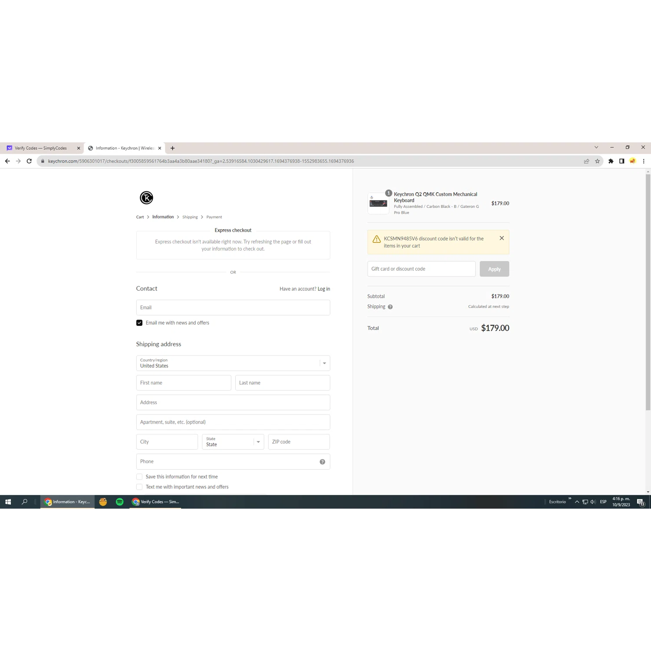
Task: Open the extensions puzzle icon
Action: coord(611,161)
